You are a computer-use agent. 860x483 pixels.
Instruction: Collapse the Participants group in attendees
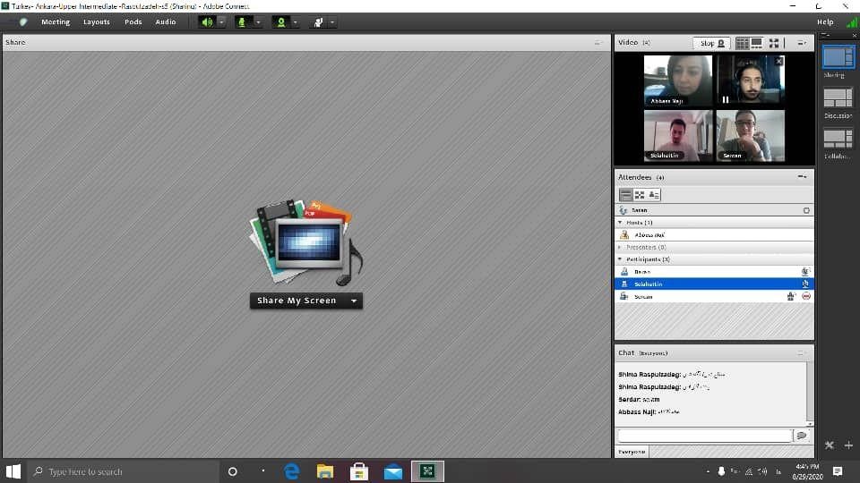620,258
